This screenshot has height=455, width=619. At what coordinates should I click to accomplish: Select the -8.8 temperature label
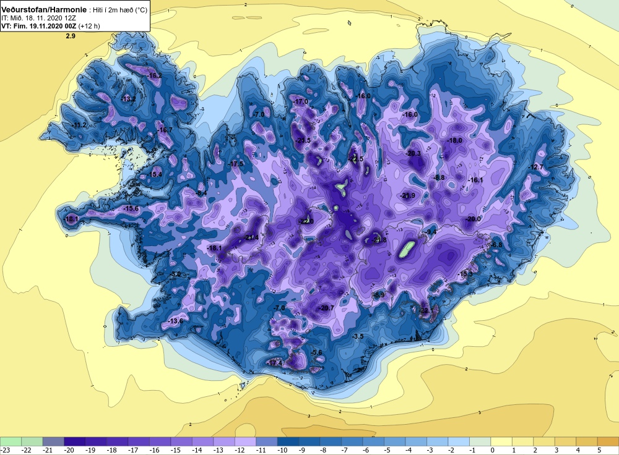tap(439, 177)
